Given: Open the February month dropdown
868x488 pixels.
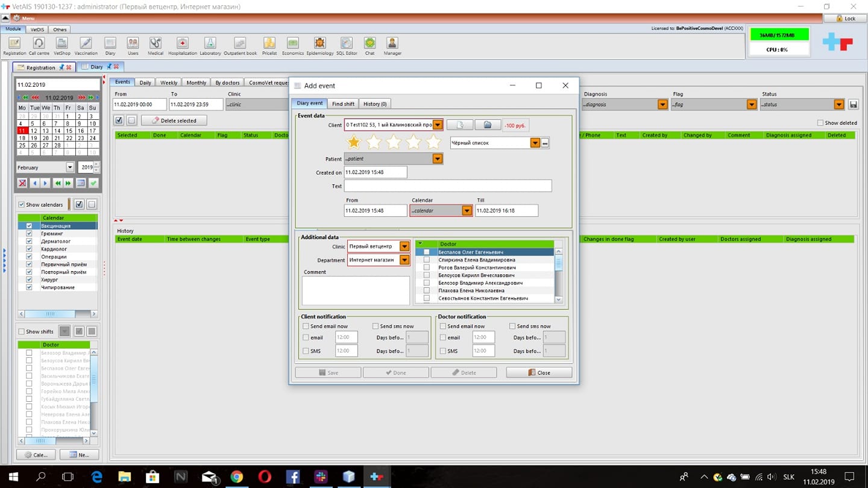Looking at the screenshot, I should tap(70, 167).
